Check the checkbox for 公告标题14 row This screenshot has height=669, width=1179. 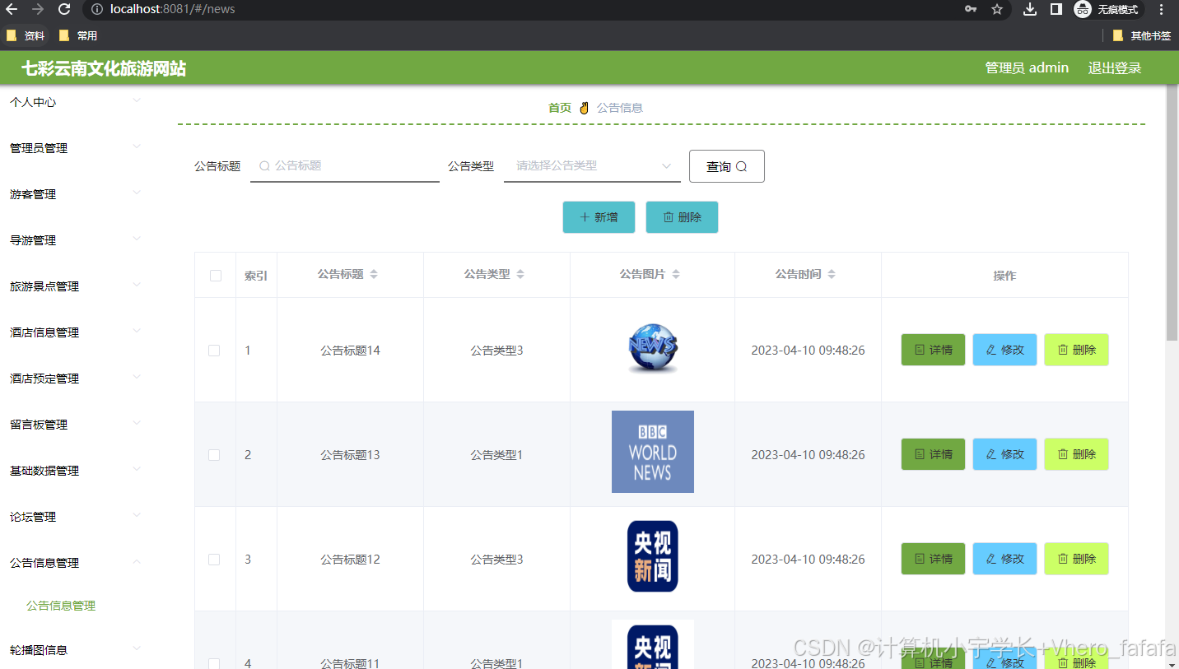214,350
